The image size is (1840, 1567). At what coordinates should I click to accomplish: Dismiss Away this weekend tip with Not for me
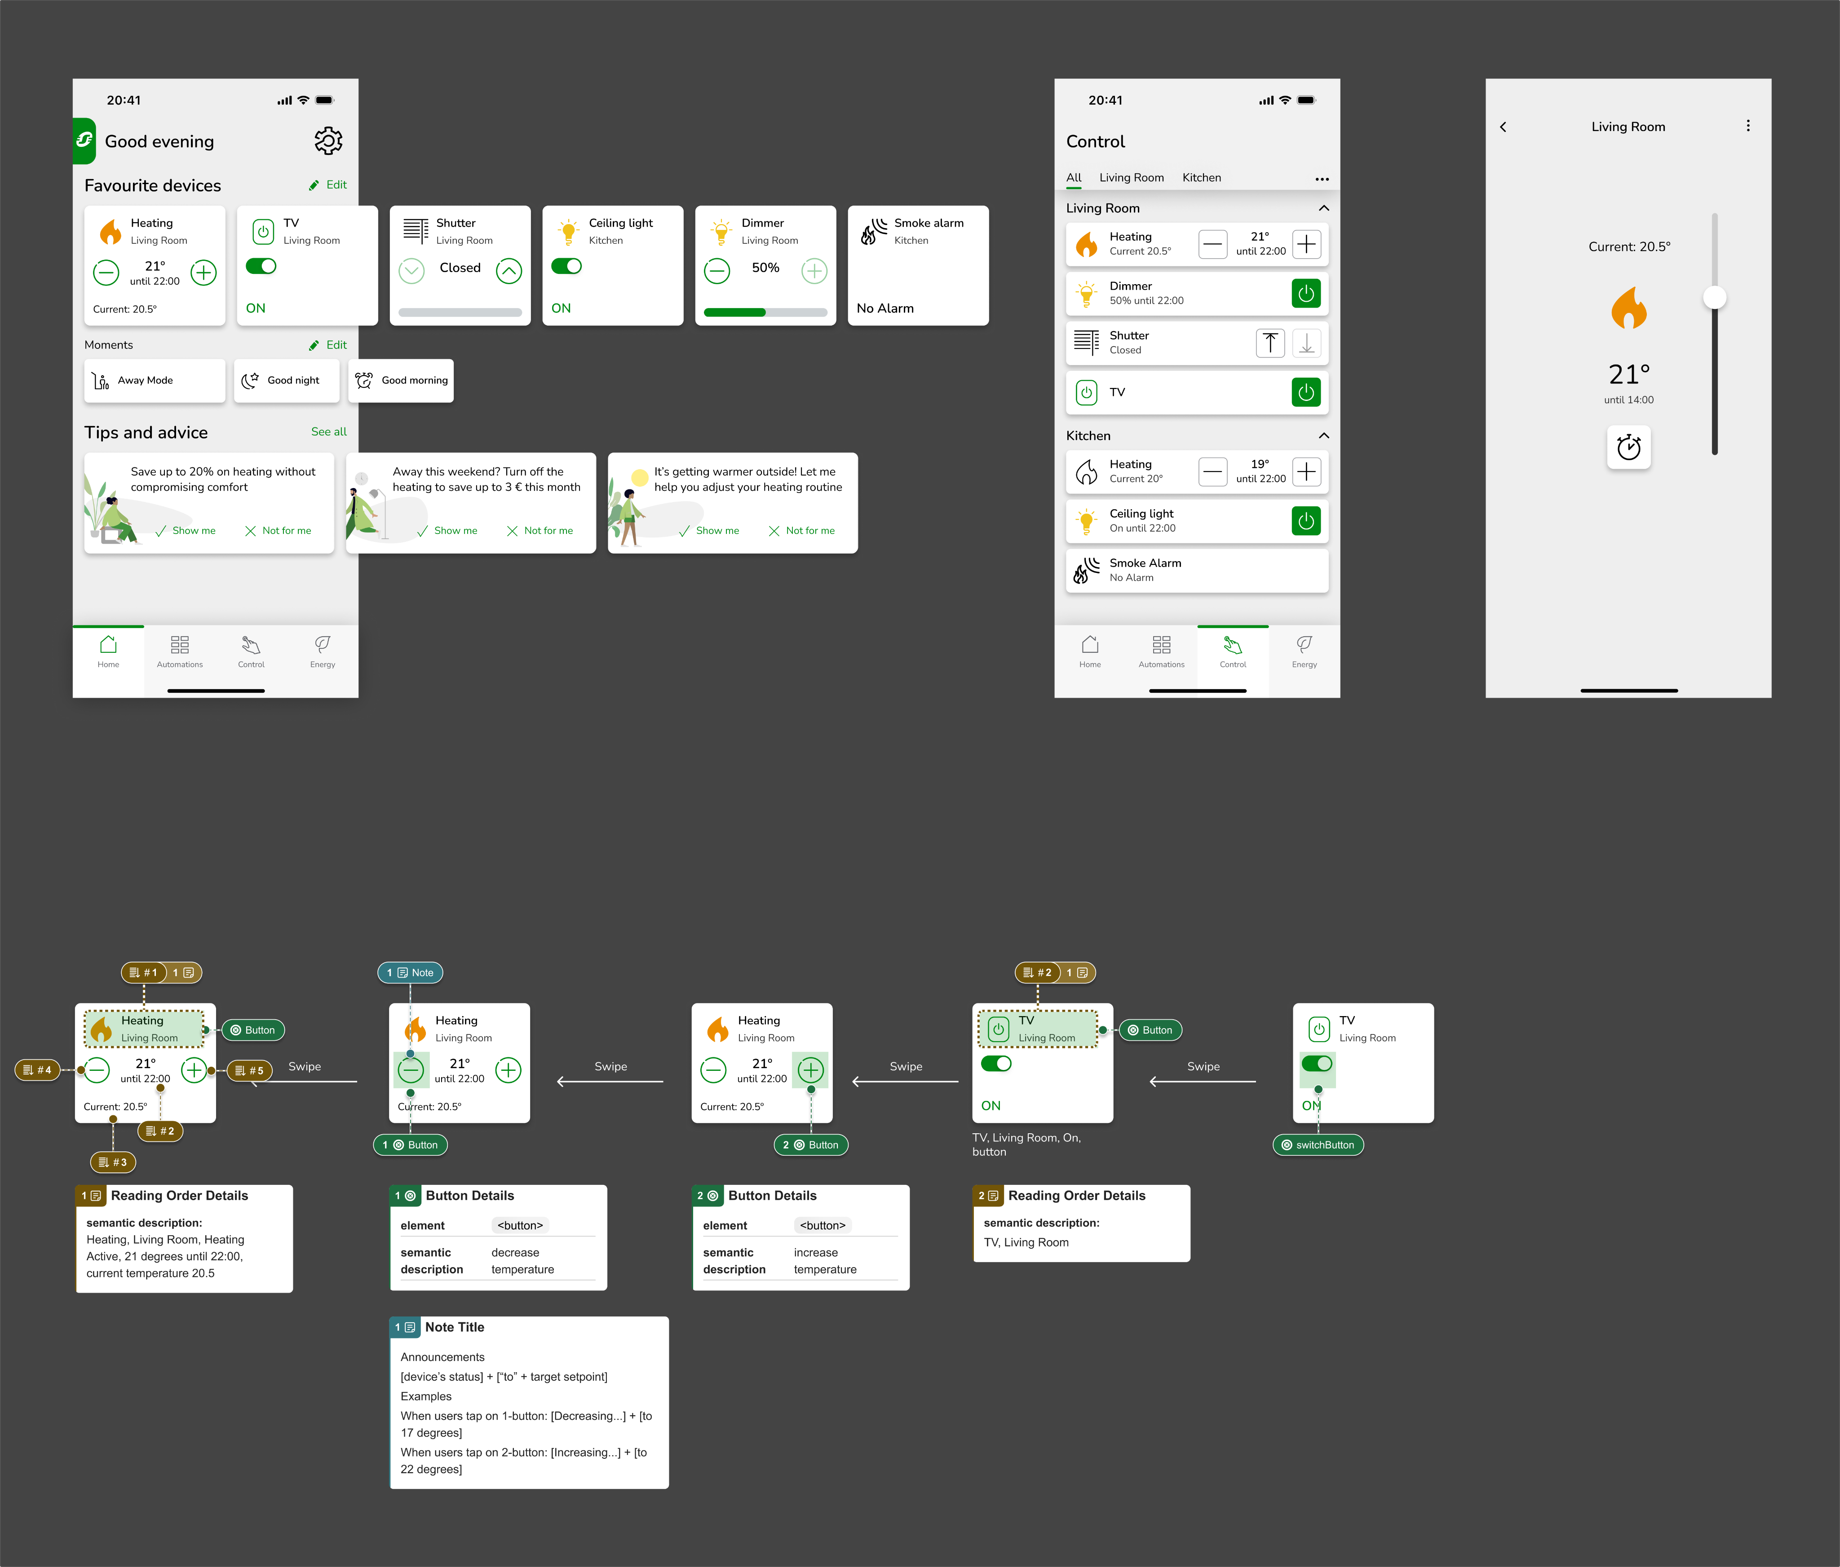540,530
